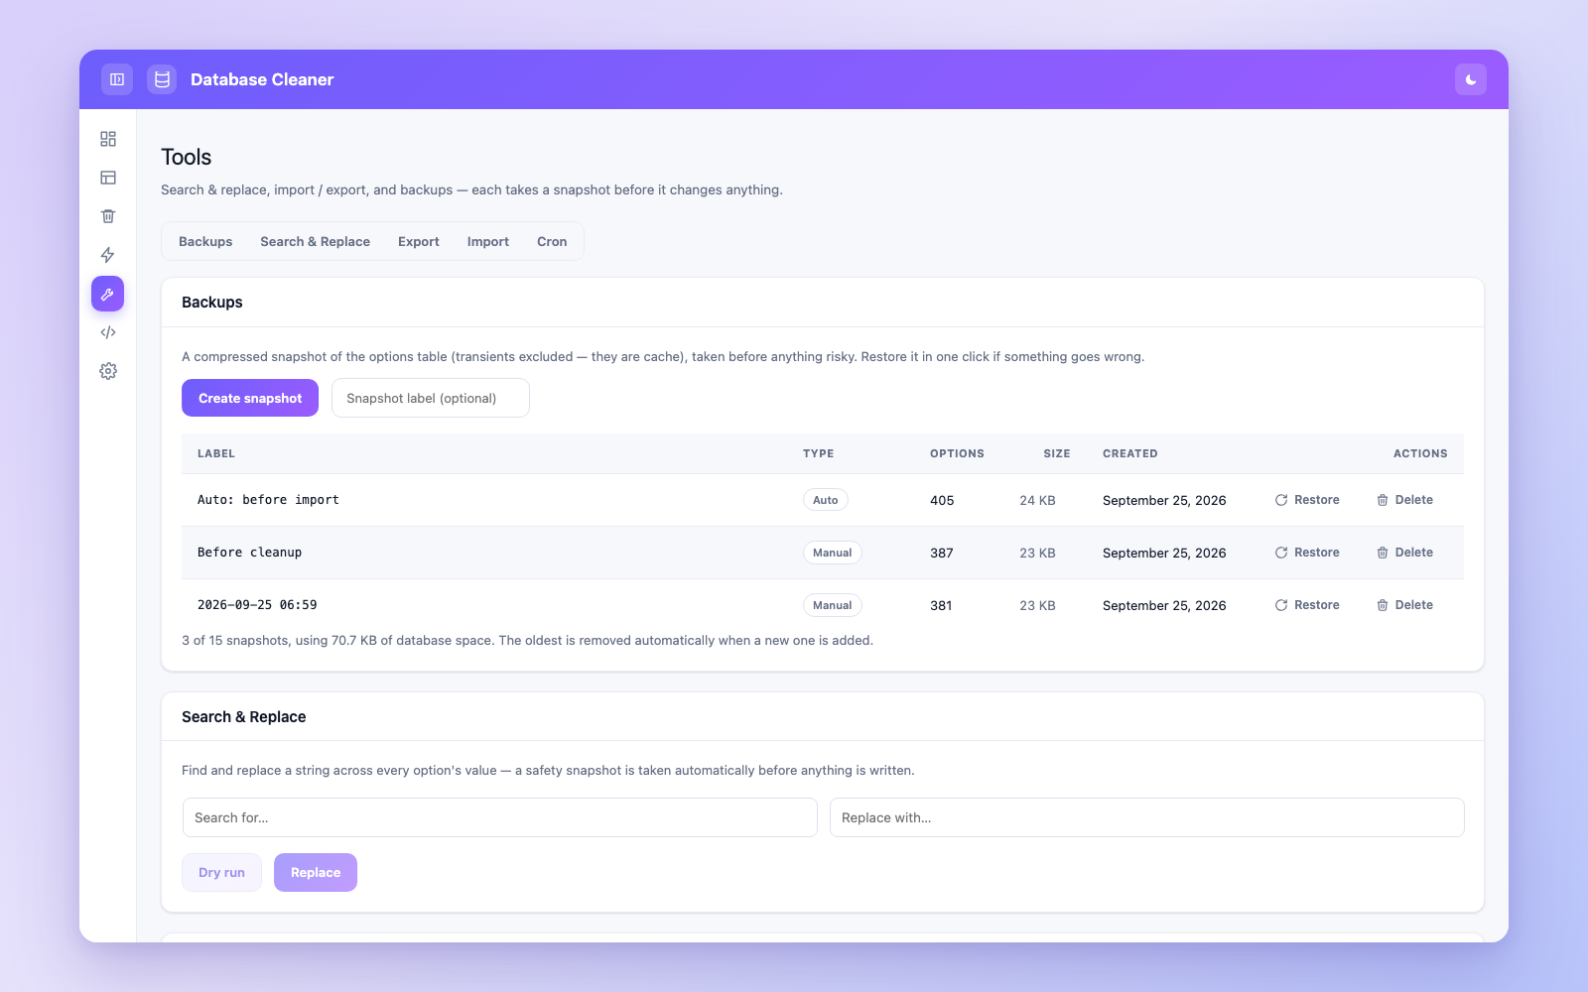Open the table layout sidebar icon

pyautogui.click(x=108, y=178)
